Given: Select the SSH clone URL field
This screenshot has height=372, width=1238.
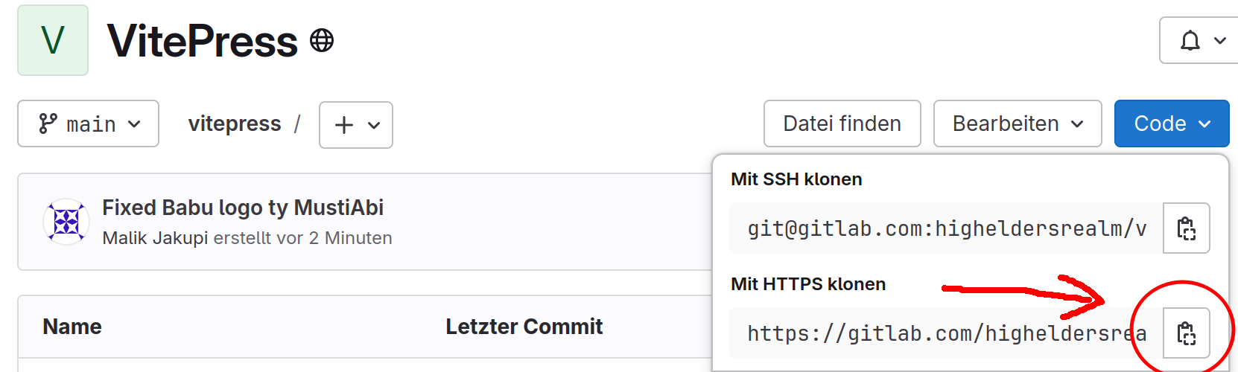Looking at the screenshot, I should coord(946,228).
